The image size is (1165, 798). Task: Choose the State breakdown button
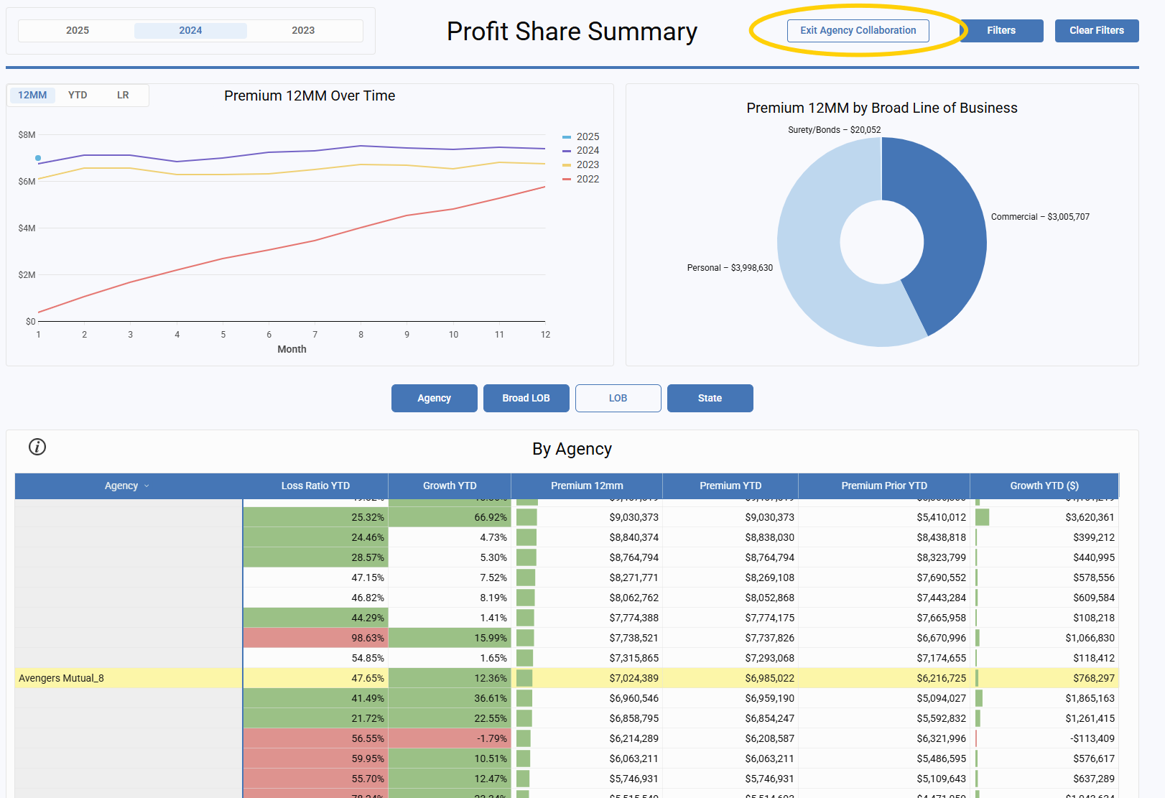click(710, 398)
